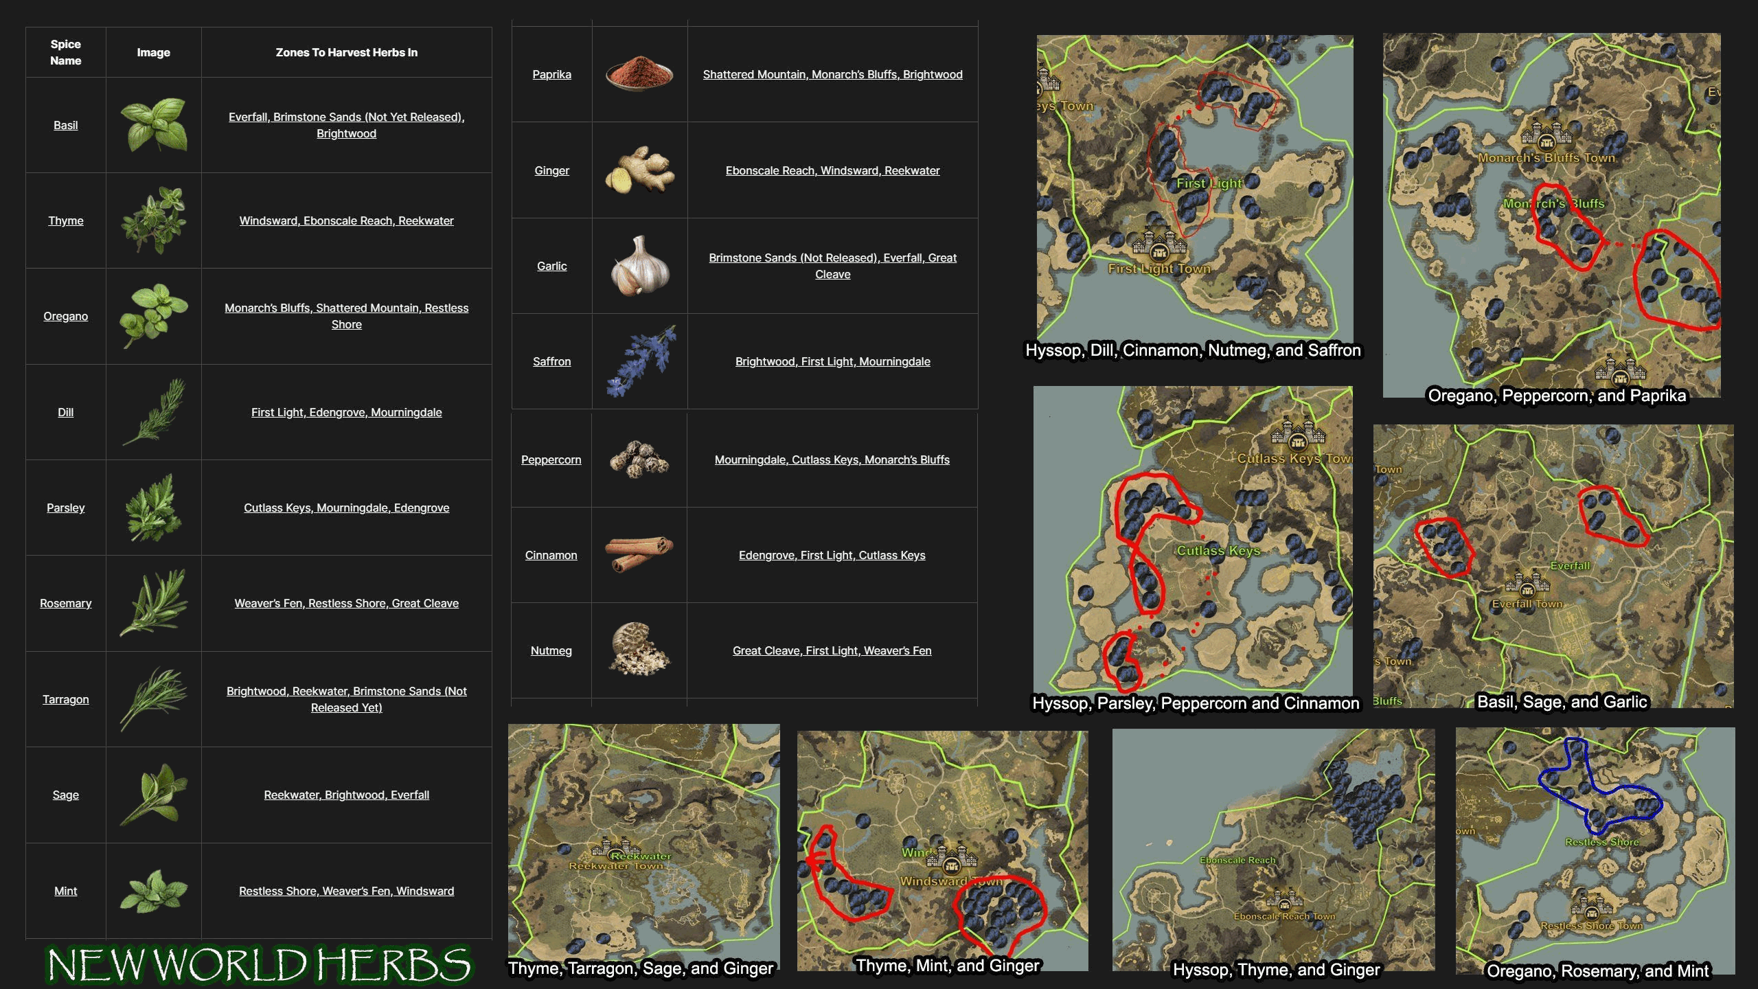Screen dimensions: 1758x989
Task: Click the "Zones To Harvest Herbs In" column header
Action: pyautogui.click(x=347, y=52)
